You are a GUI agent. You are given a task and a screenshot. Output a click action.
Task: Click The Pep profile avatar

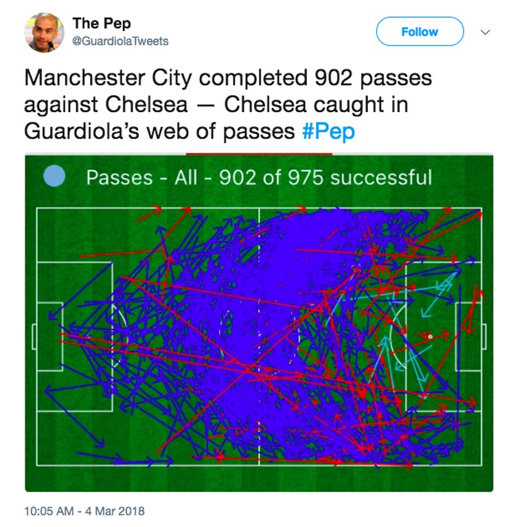click(x=44, y=32)
